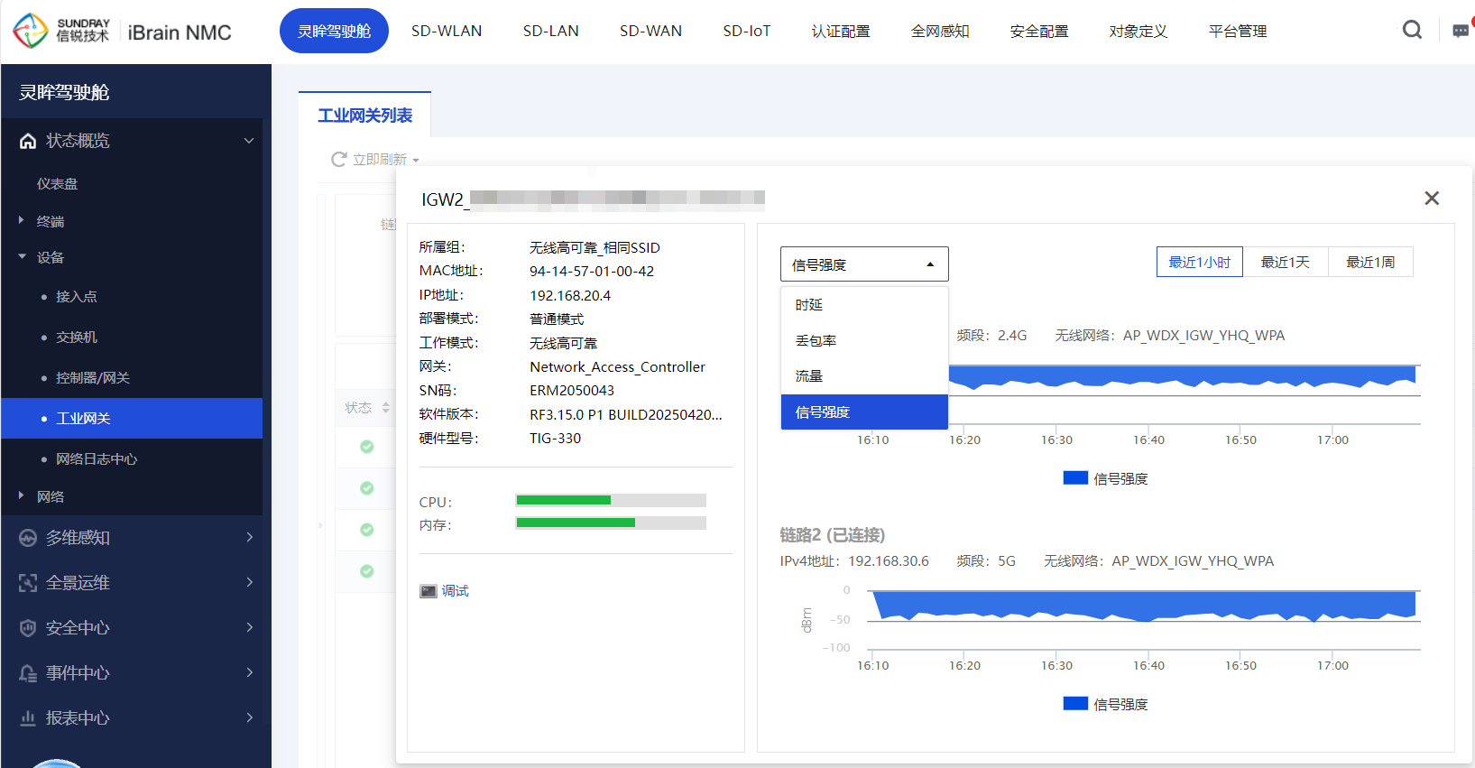
Task: Expand 全景运维 section chevron
Action: 249,582
